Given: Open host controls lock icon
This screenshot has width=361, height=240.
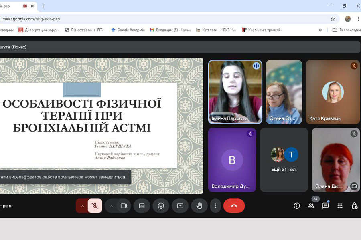Looking at the screenshot, I should pos(354,206).
